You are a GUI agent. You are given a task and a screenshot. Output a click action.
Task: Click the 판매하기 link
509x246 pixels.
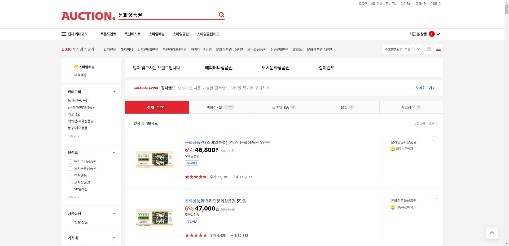(436, 4)
